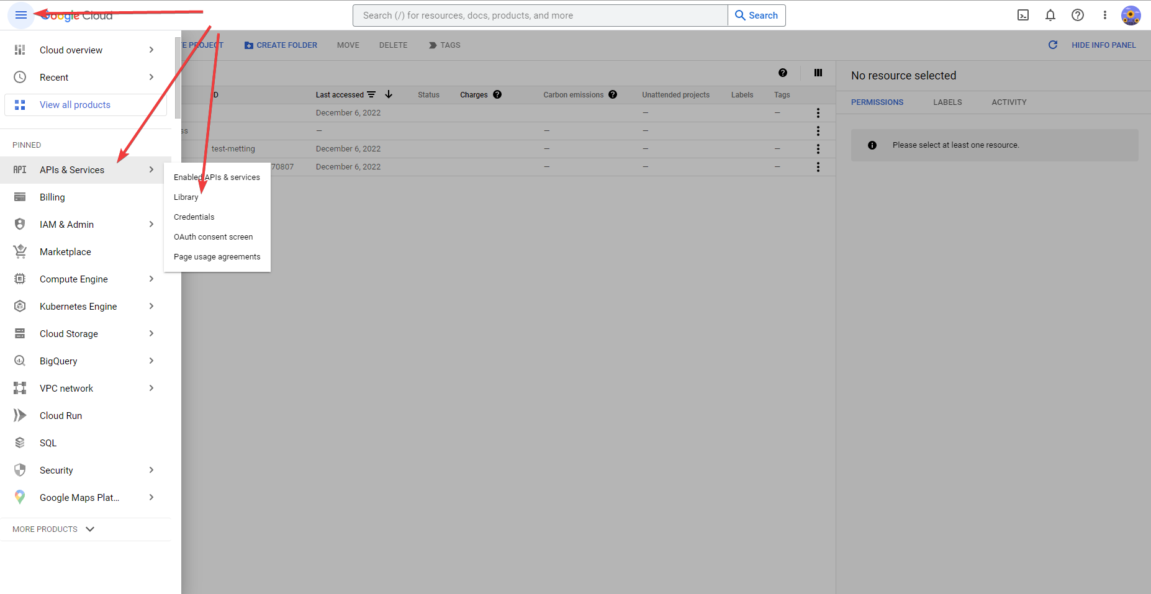The height and width of the screenshot is (594, 1151).
Task: Open the notifications bell
Action: click(x=1050, y=15)
